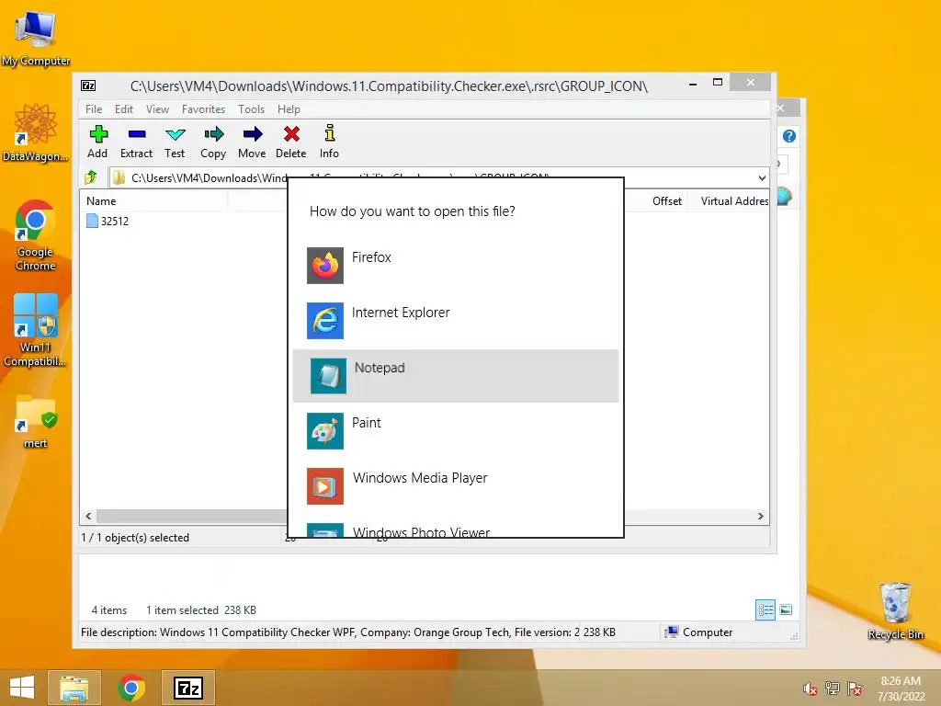
Task: Open the Edit menu
Action: 124,109
